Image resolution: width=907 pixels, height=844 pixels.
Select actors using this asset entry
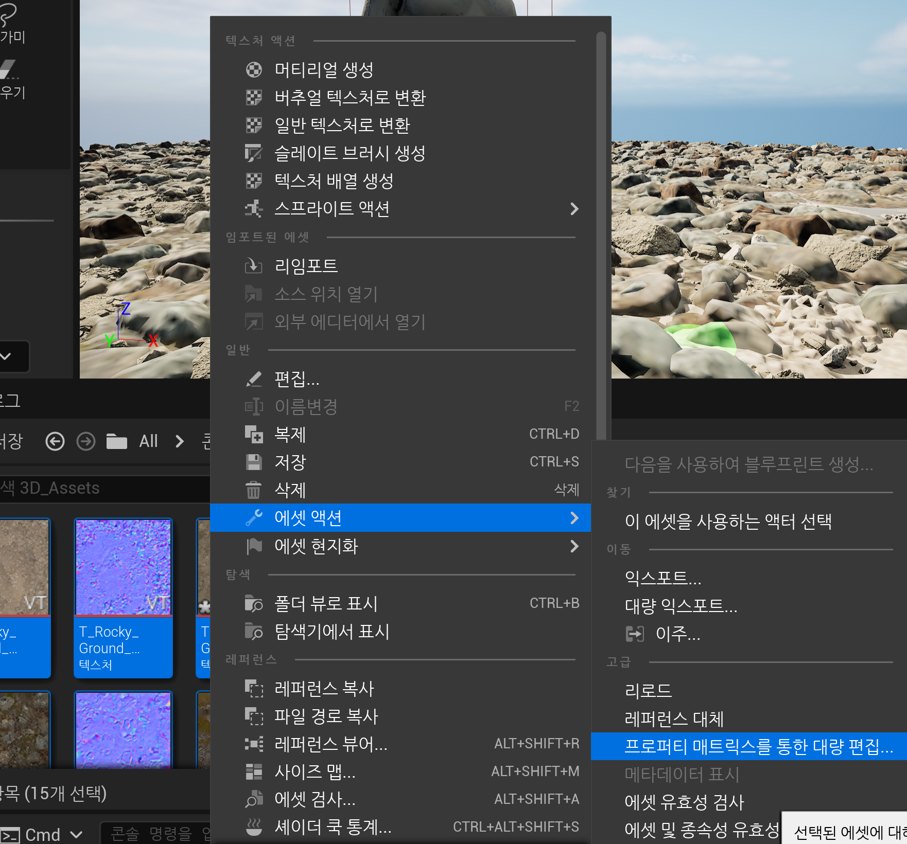click(x=749, y=521)
